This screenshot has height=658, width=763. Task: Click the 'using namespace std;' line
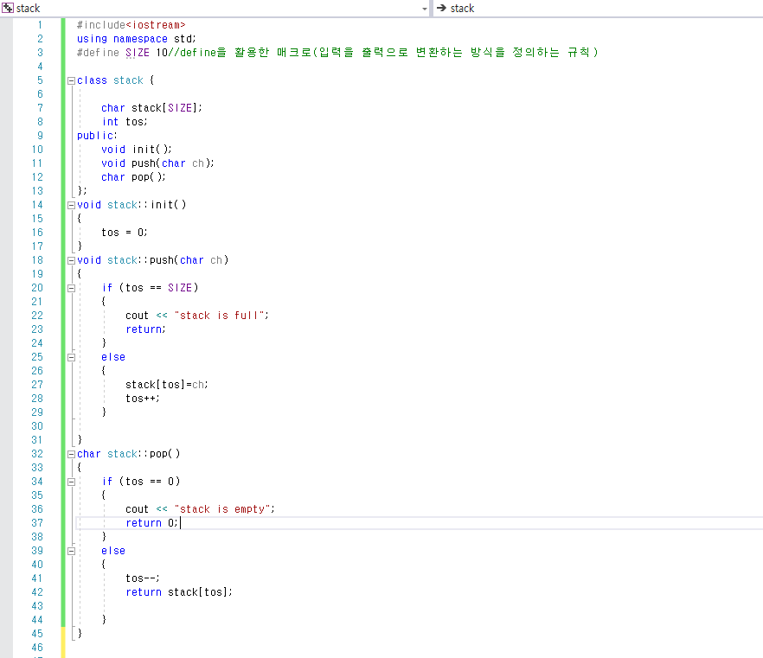pos(137,38)
